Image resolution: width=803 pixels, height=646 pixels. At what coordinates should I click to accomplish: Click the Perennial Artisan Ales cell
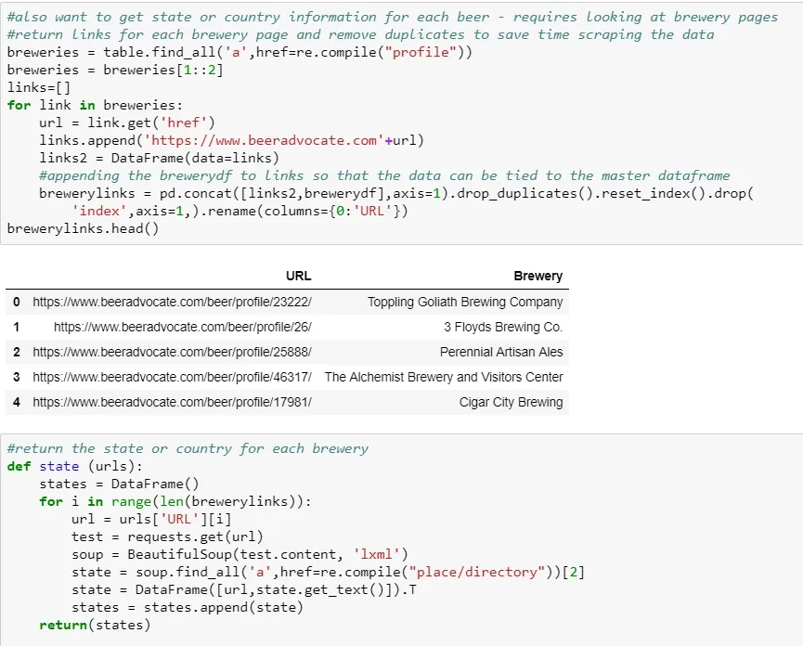[x=501, y=352]
